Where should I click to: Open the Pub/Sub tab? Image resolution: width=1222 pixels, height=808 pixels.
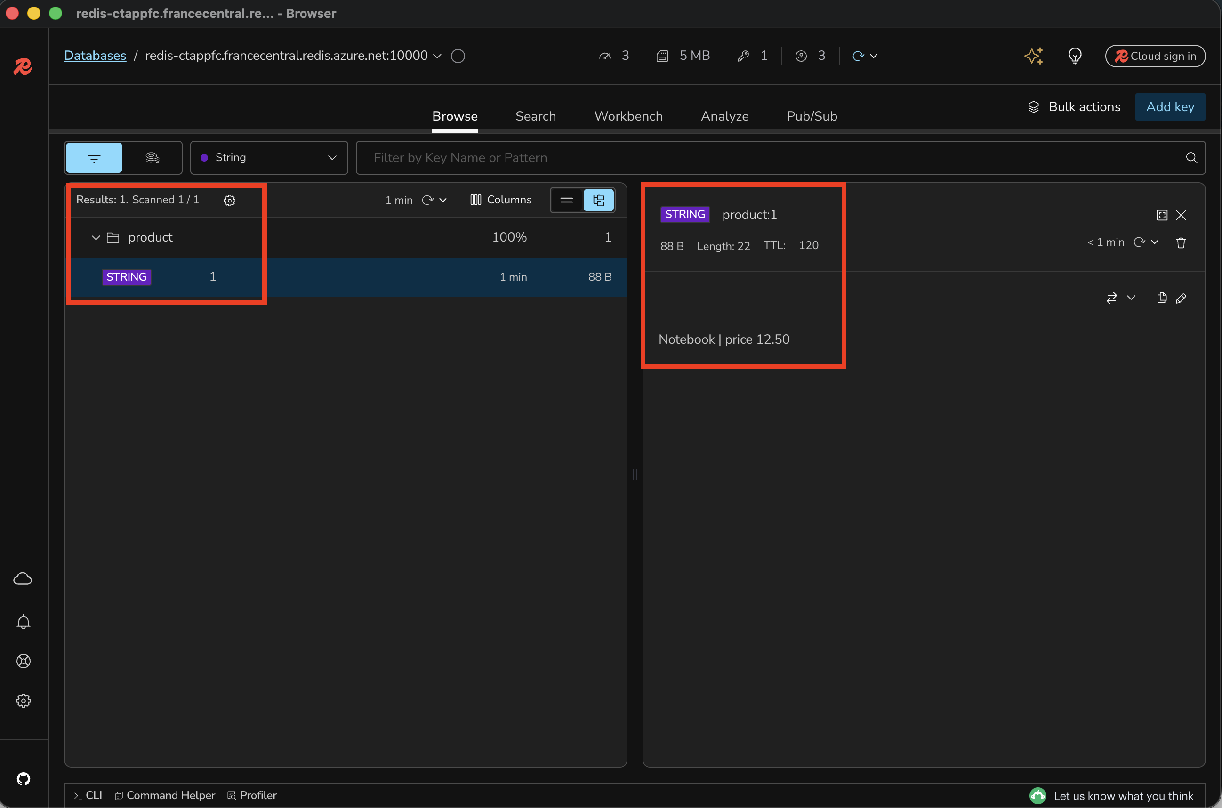click(812, 116)
